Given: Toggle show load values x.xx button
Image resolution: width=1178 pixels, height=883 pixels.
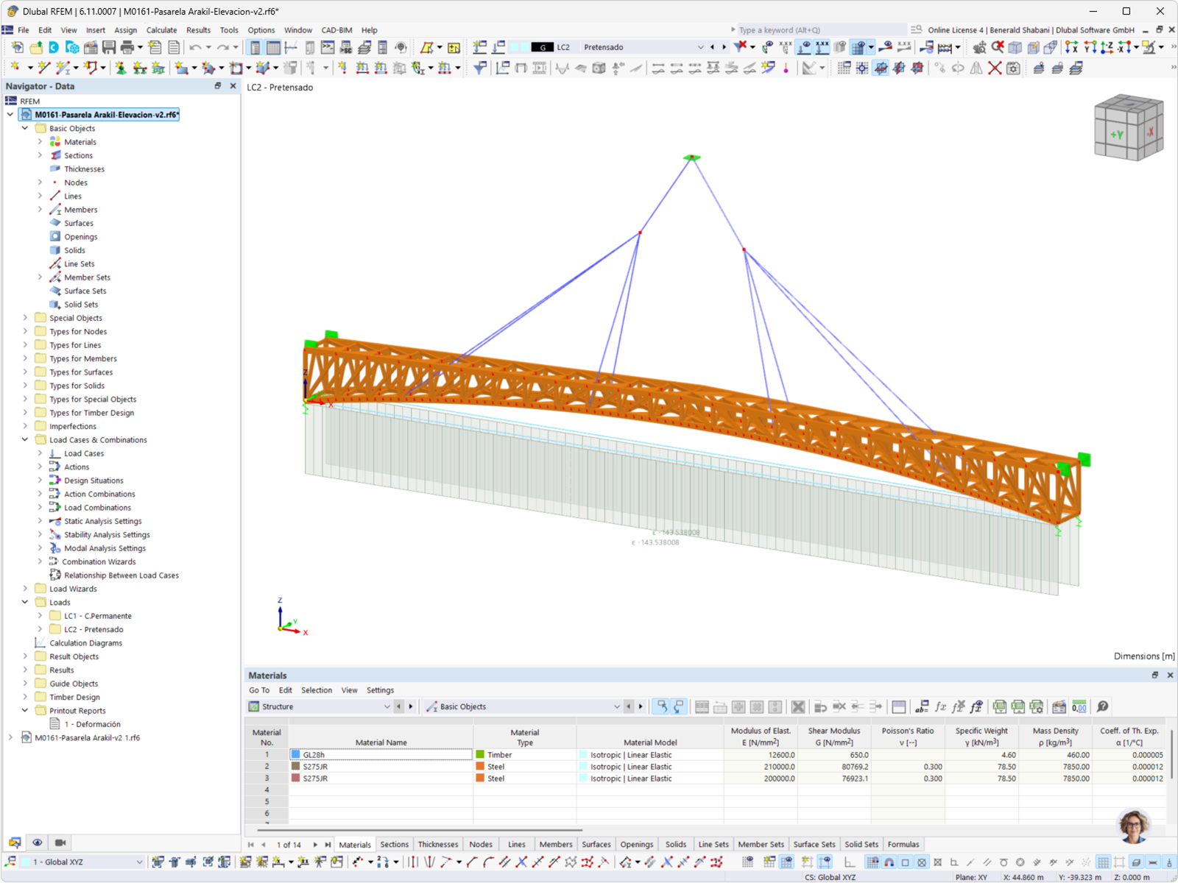Looking at the screenshot, I should click(x=822, y=47).
